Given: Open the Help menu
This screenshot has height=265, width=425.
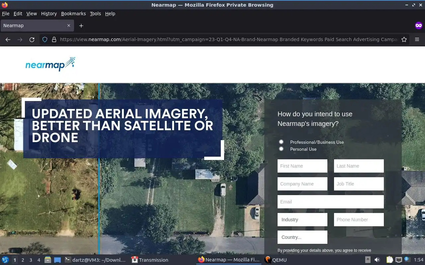Looking at the screenshot, I should pos(110,14).
